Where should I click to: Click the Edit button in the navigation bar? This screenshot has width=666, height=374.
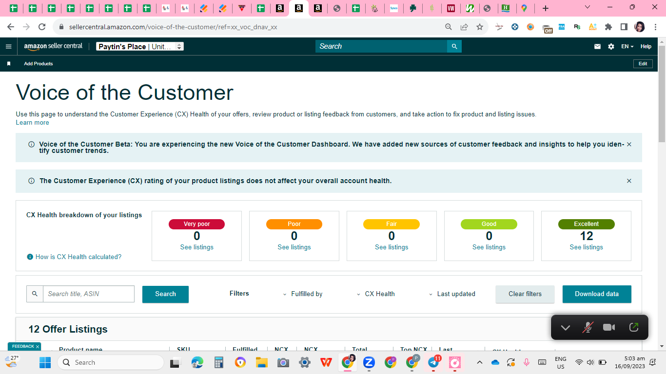[643, 64]
